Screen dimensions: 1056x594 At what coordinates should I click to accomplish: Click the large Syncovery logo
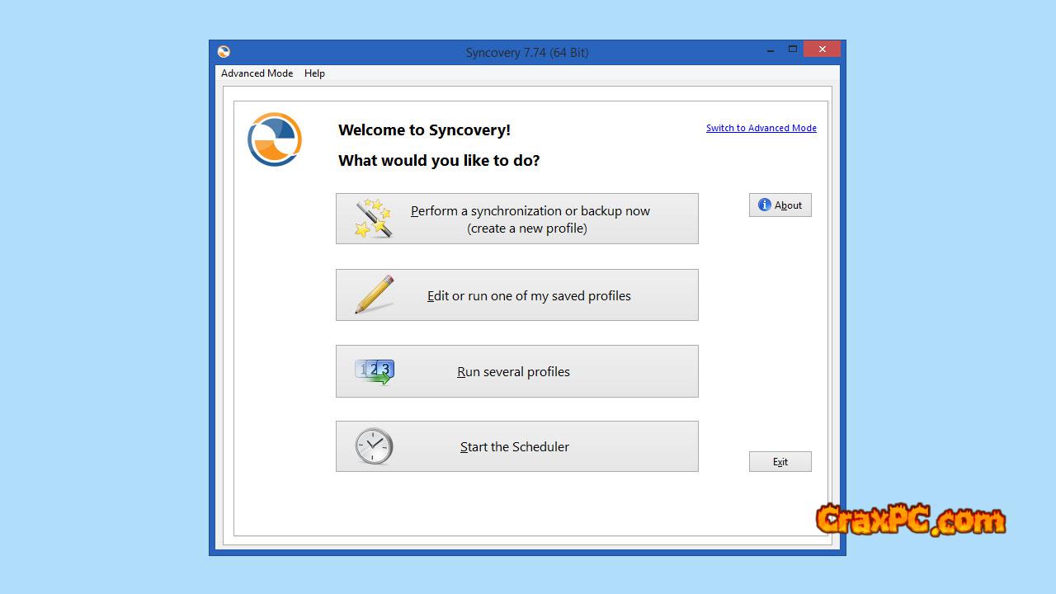(x=275, y=139)
